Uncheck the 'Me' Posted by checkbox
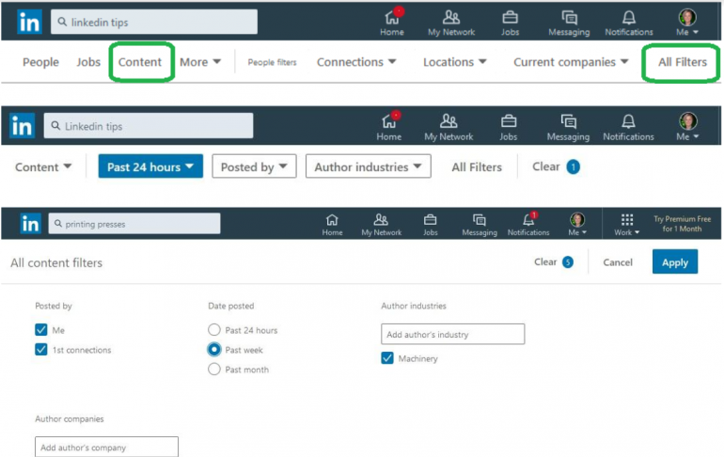This screenshot has width=724, height=457. point(41,330)
